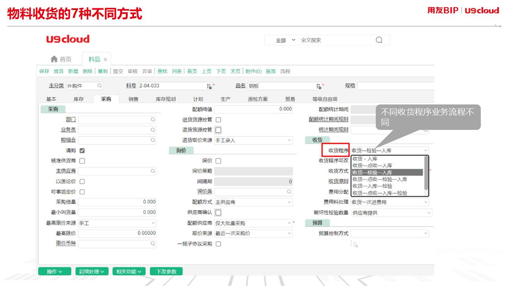The height and width of the screenshot is (286, 509).
Task: Uncheck the 请购 checkbox
Action: pyautogui.click(x=82, y=151)
